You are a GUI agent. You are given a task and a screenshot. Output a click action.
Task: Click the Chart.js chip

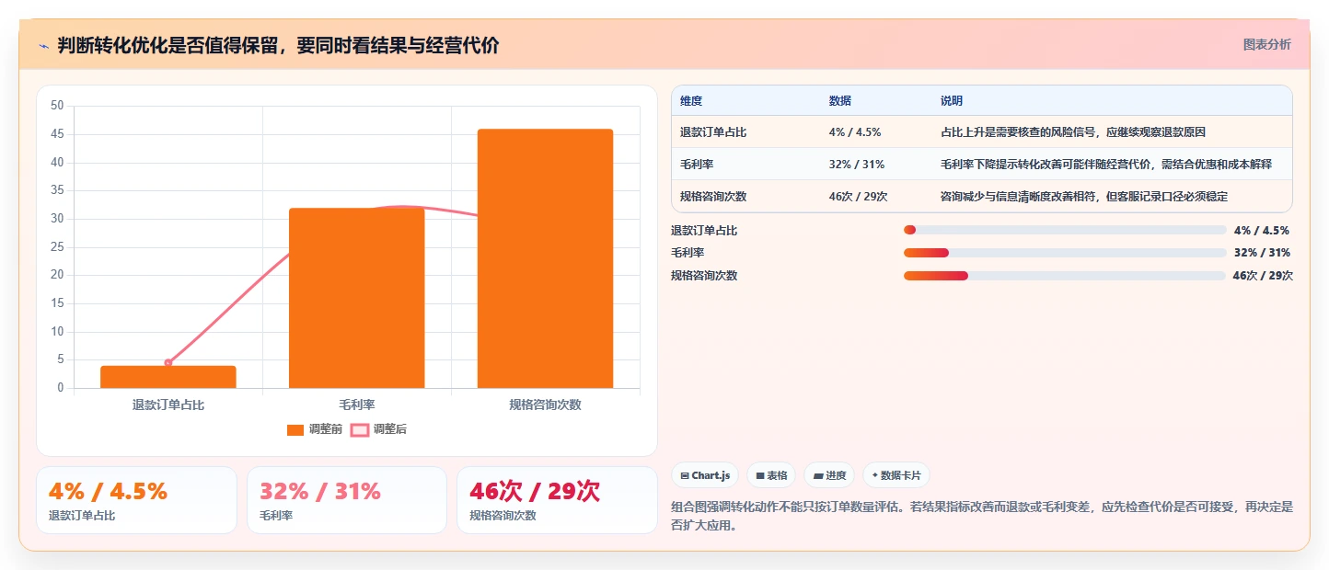(x=705, y=475)
